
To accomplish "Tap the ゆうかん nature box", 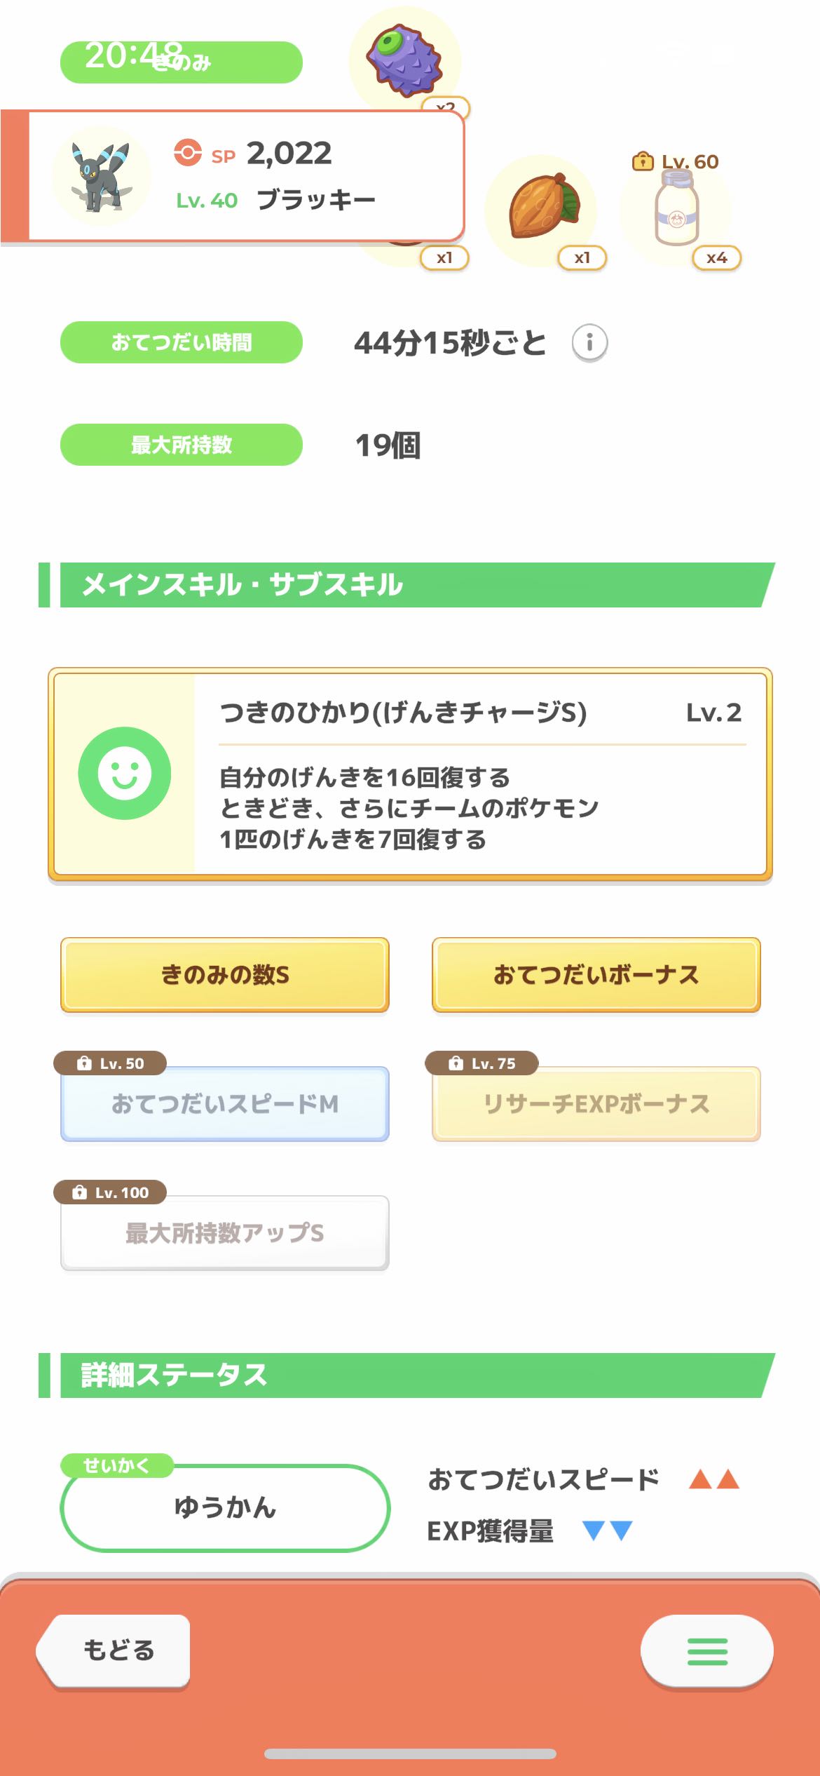I will point(225,1507).
